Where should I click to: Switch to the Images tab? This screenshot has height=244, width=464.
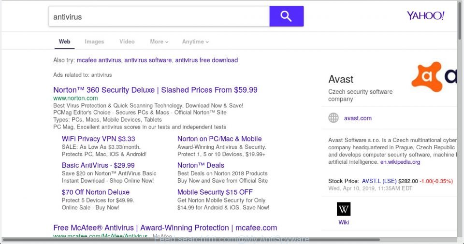coord(94,42)
